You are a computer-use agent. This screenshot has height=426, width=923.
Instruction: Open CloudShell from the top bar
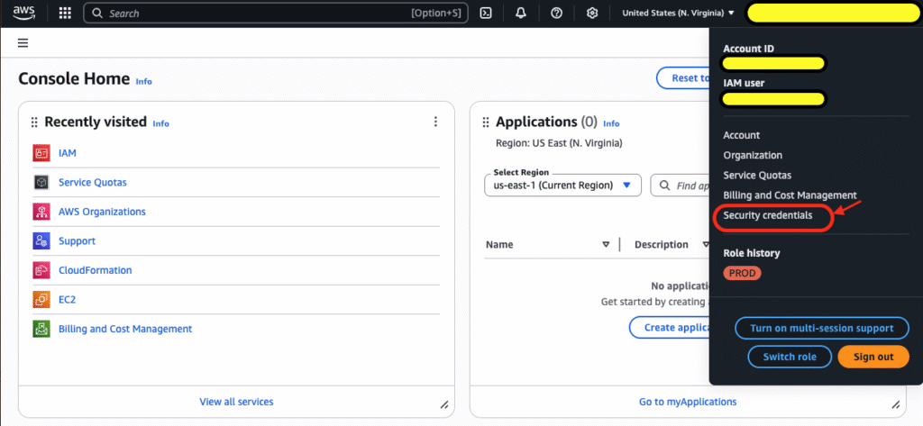(486, 13)
